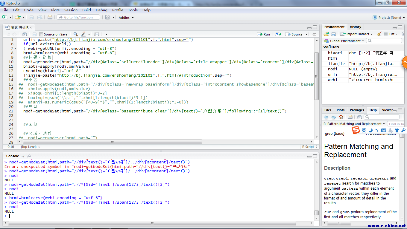407x229 pixels.
Task: Switch to the History tab
Action: tap(356, 27)
